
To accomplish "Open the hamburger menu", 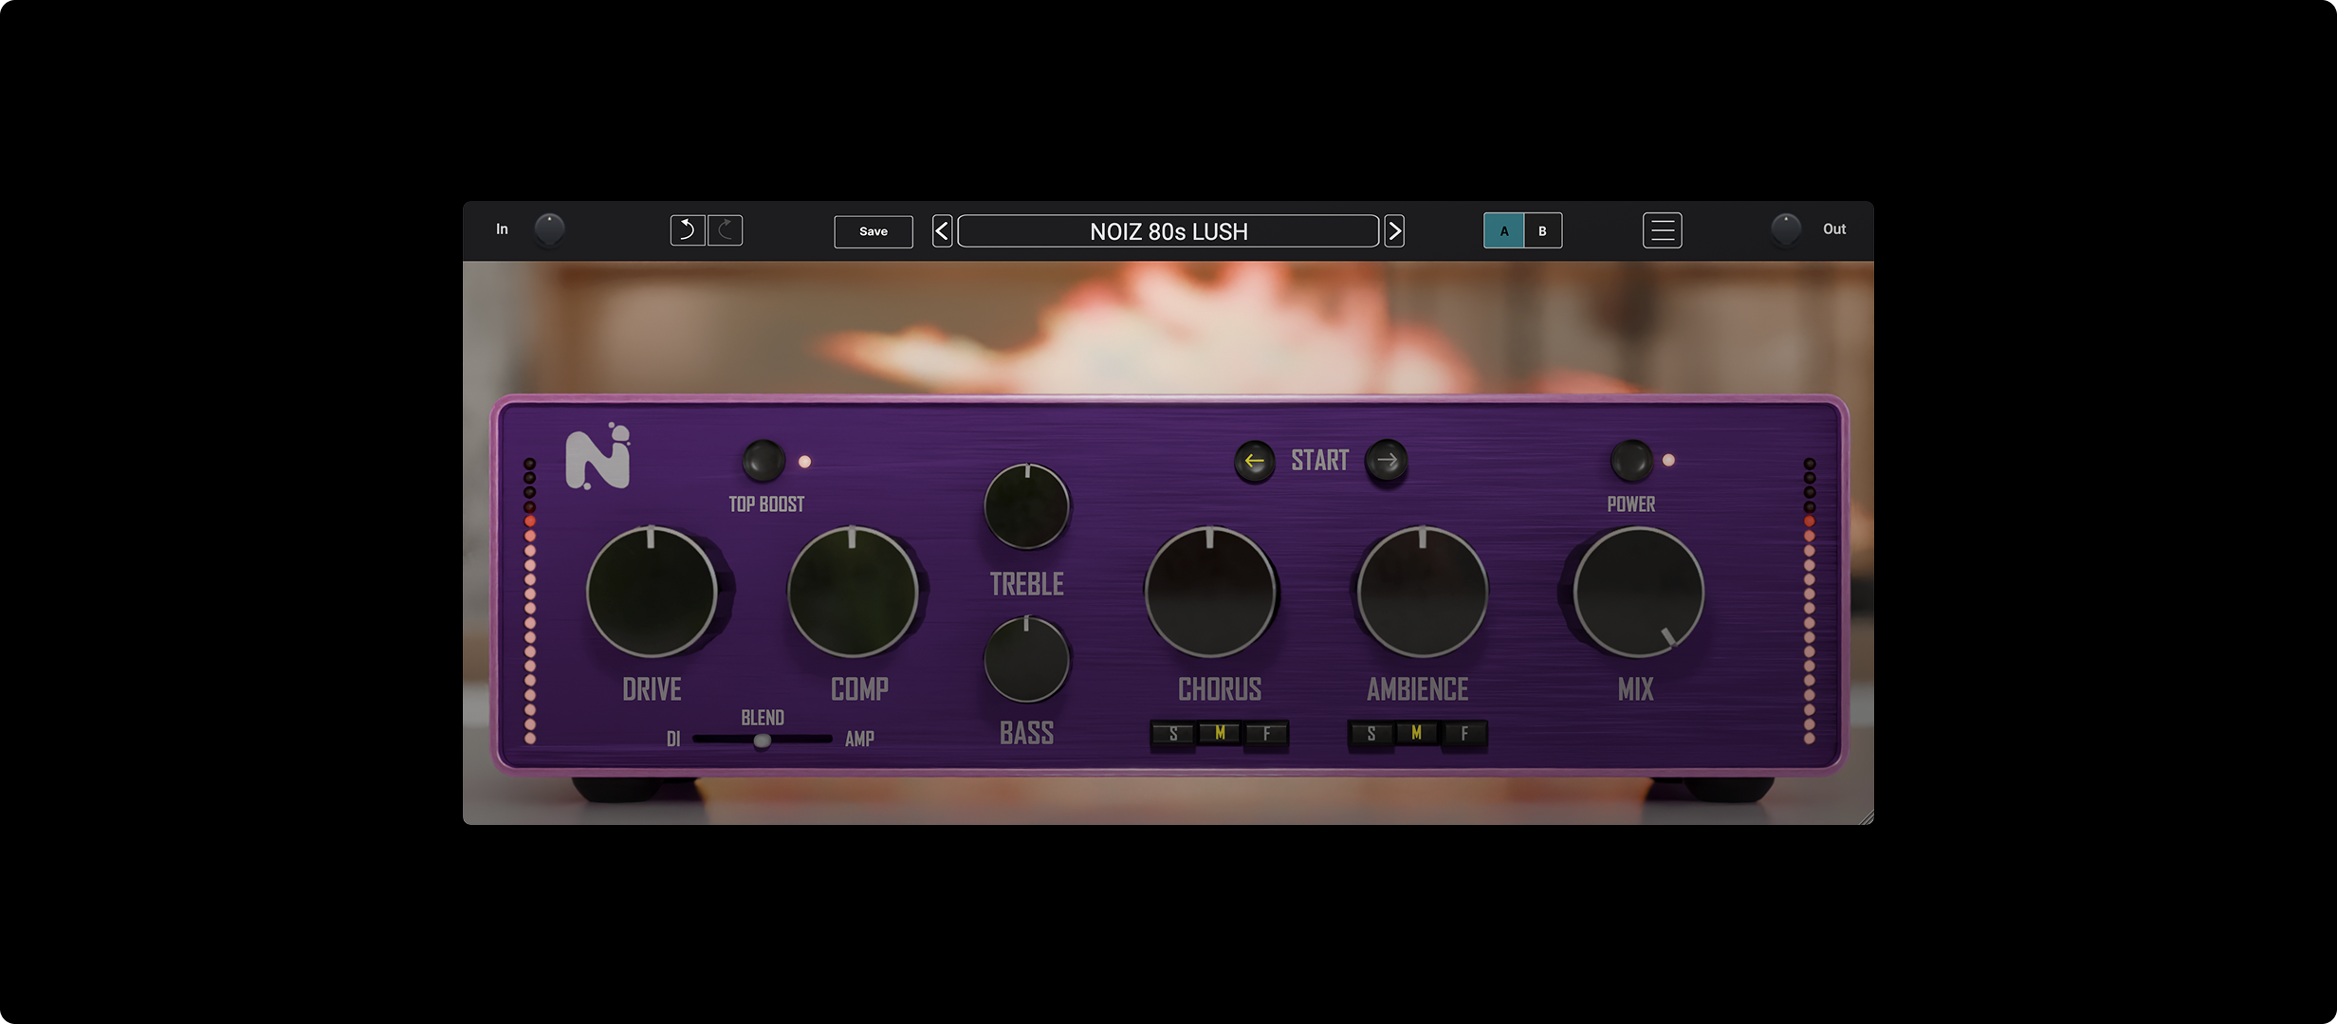I will [x=1662, y=229].
